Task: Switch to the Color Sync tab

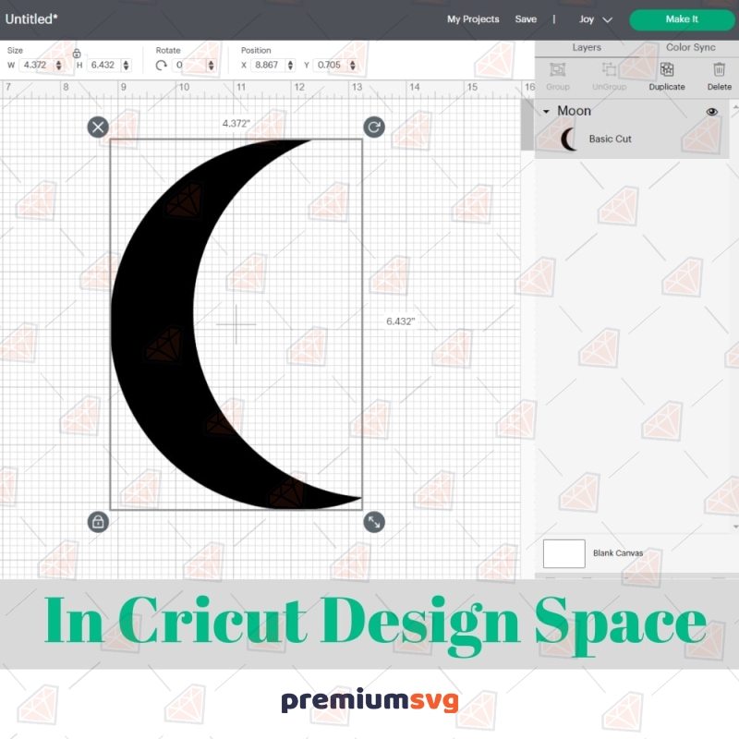Action: click(x=691, y=47)
